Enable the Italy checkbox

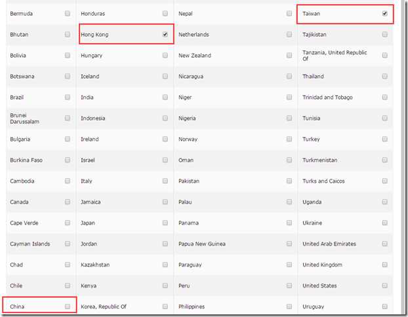click(x=165, y=181)
